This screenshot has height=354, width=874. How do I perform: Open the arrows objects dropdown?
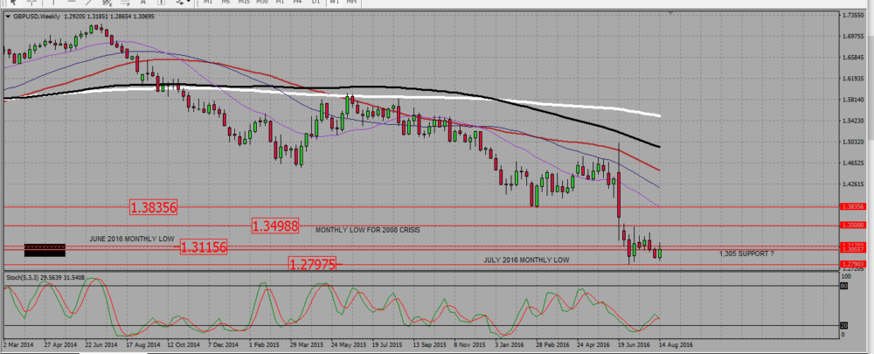click(183, 3)
